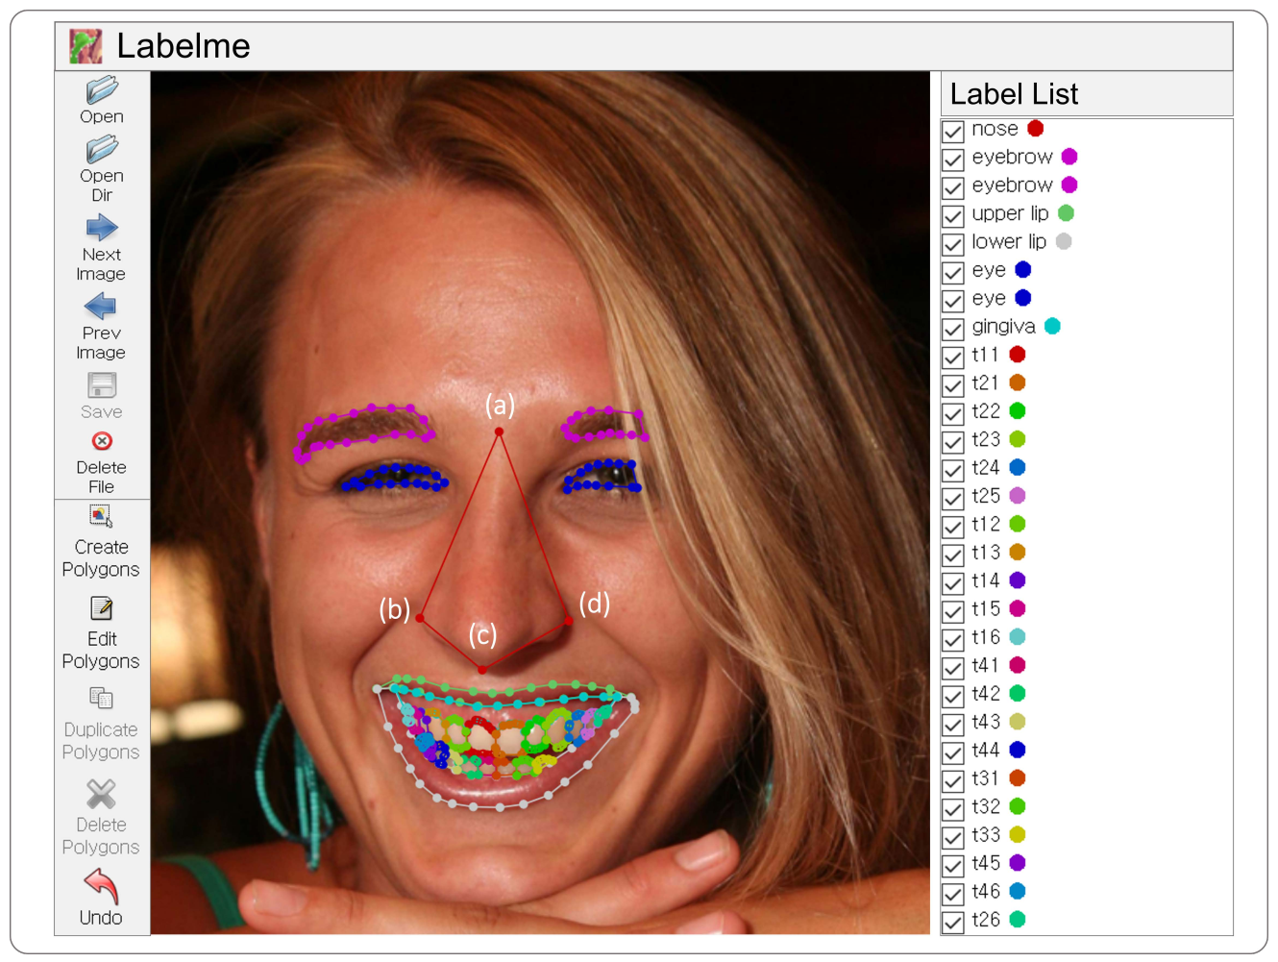
Task: Undo the last action
Action: [101, 886]
